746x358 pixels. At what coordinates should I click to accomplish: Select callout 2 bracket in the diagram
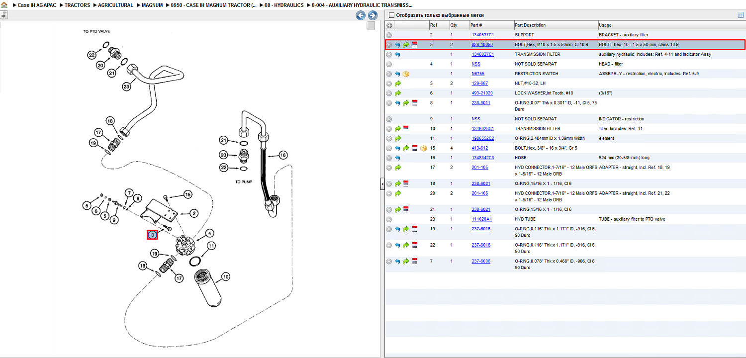pos(194,213)
